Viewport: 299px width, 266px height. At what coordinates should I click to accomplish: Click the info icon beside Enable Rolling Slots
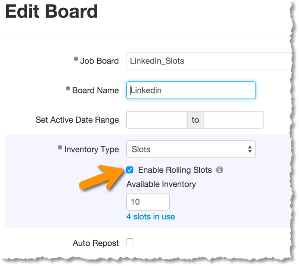pos(220,170)
